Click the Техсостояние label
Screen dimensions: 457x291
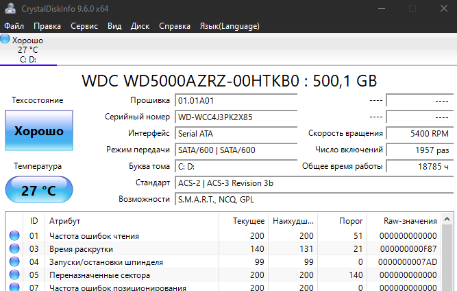pyautogui.click(x=37, y=100)
